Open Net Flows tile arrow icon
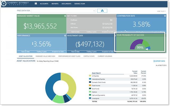This screenshot has width=171, height=107. (x=115, y=16)
